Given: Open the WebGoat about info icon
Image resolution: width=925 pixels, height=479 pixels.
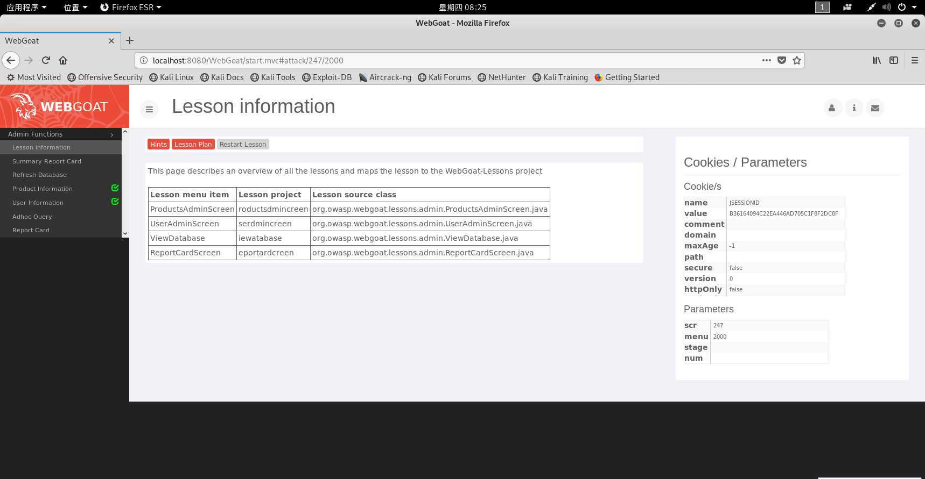Looking at the screenshot, I should [854, 108].
